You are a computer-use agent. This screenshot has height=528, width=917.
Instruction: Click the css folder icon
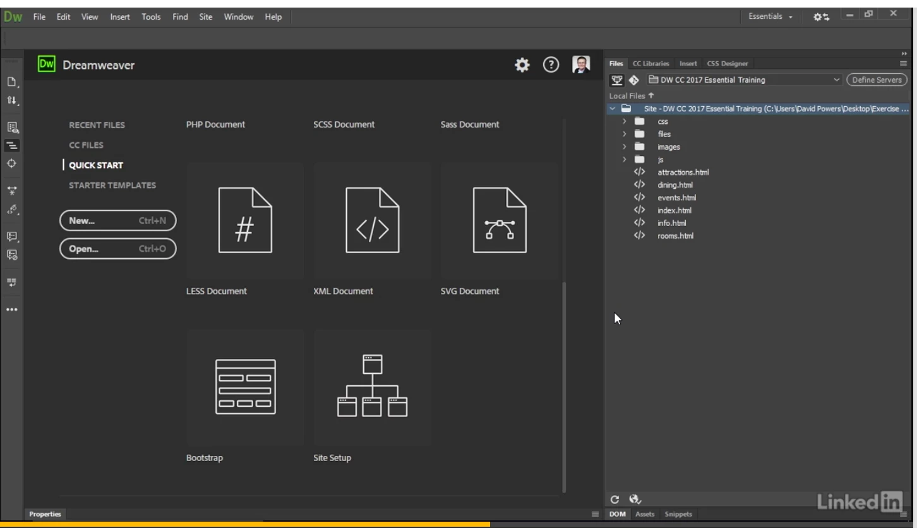640,121
